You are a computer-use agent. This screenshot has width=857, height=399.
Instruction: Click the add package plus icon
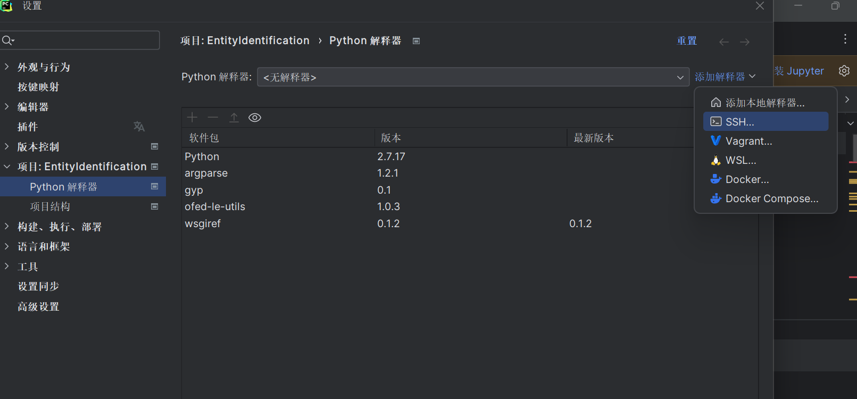[192, 118]
